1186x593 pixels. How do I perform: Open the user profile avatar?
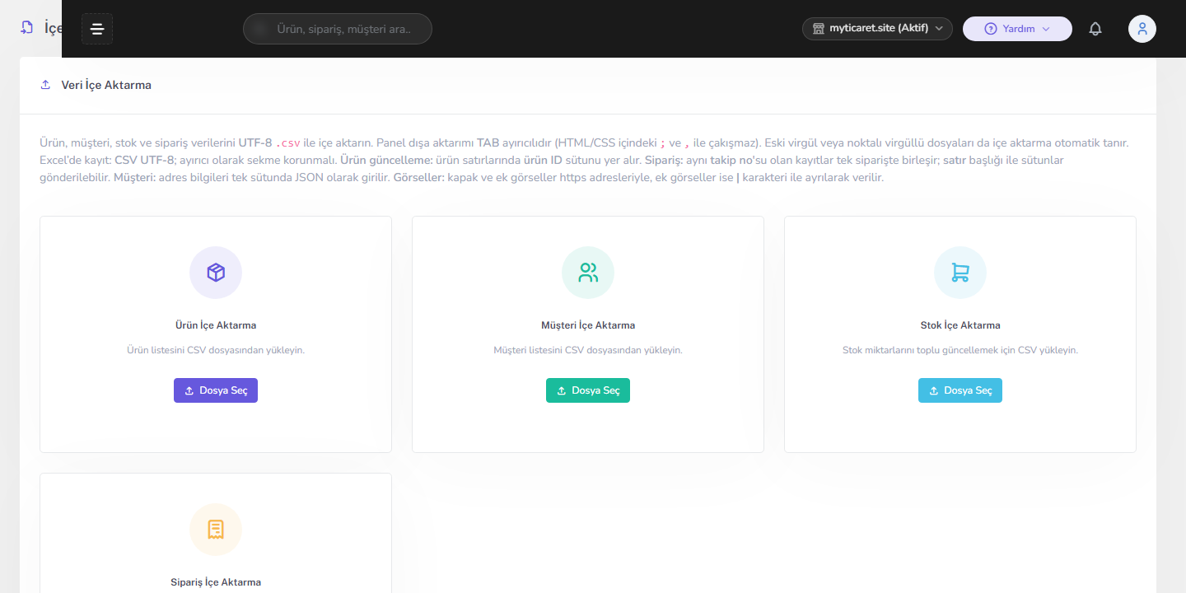(1142, 29)
